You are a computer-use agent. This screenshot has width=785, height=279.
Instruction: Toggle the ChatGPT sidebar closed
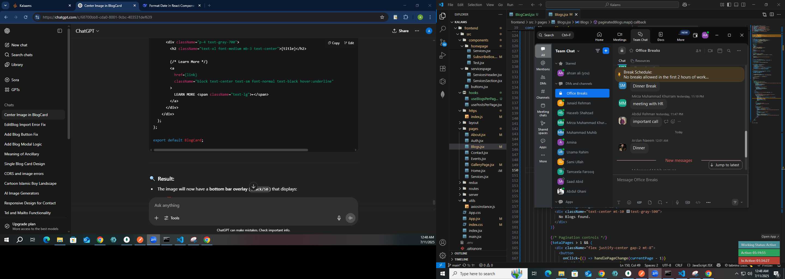coord(60,31)
